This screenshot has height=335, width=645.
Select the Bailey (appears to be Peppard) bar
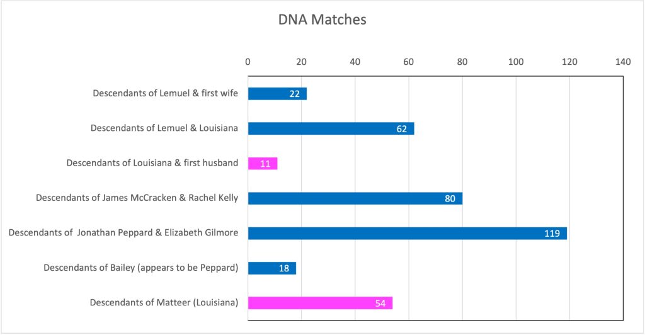[x=271, y=268]
